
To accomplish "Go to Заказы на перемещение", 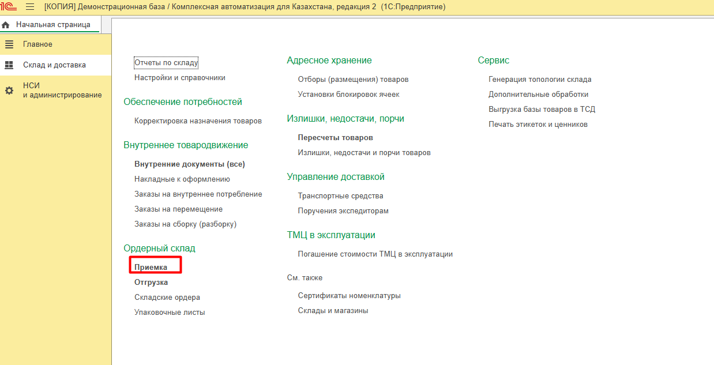I will (178, 209).
